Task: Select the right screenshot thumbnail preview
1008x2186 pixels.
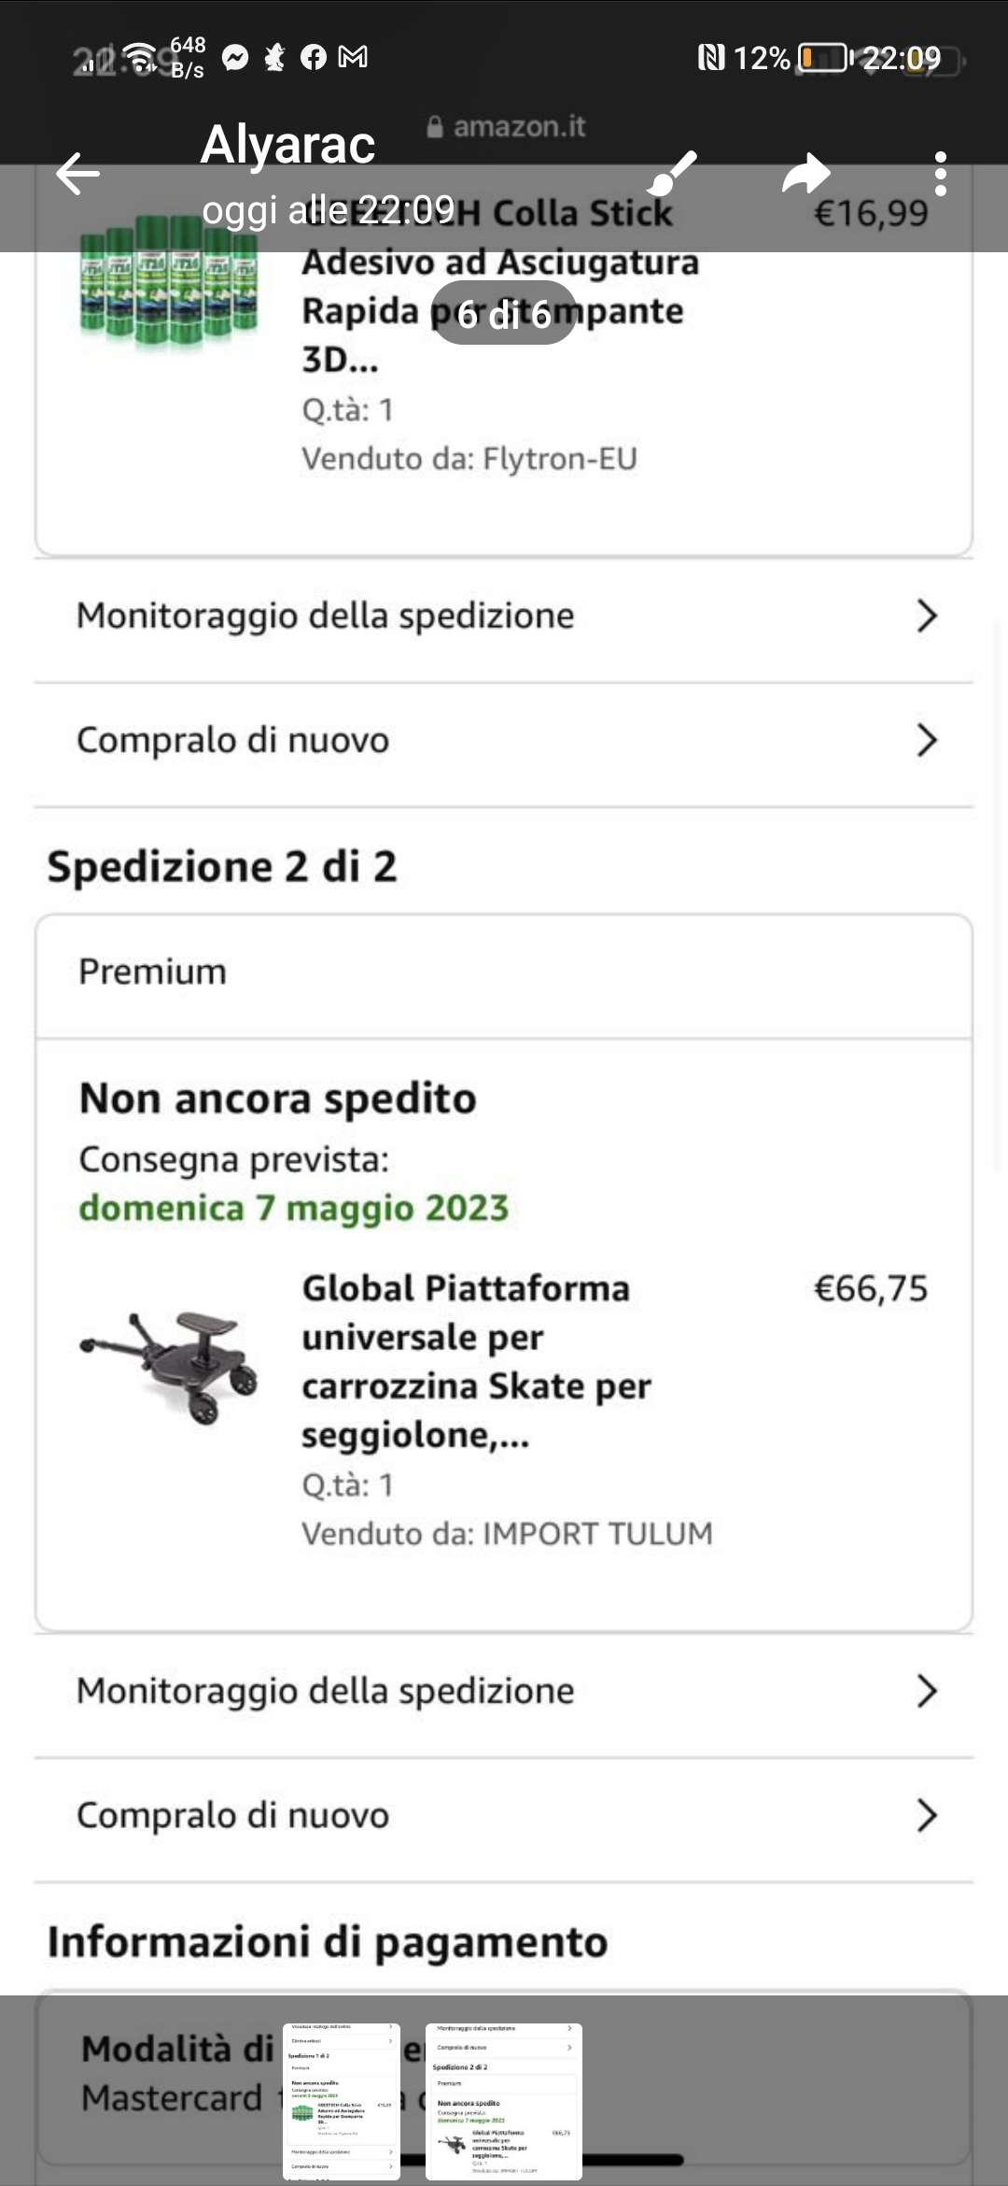Action: click(504, 2101)
